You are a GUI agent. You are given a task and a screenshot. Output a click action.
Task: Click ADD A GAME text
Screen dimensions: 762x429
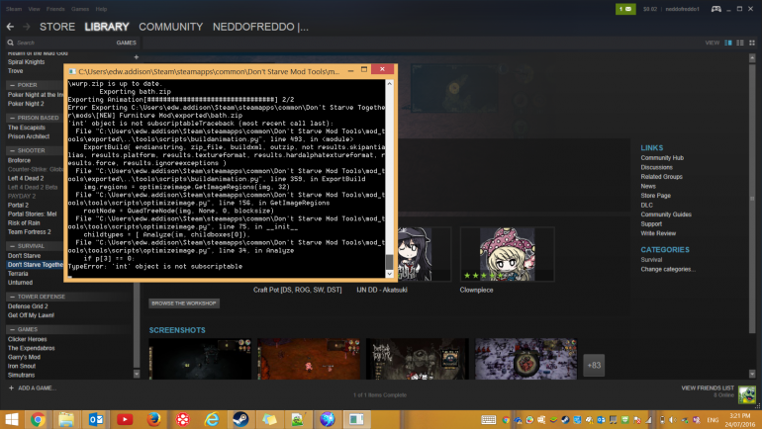tap(37, 387)
